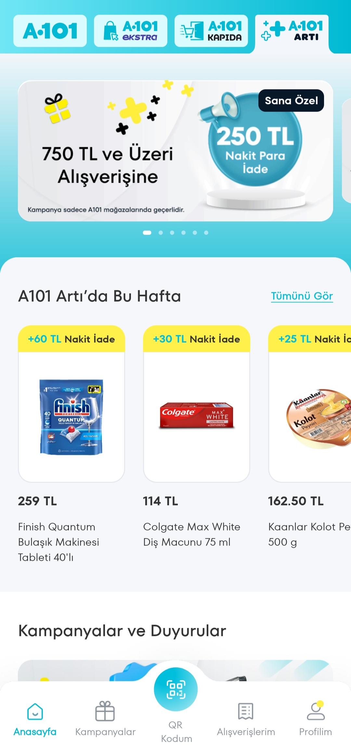The width and height of the screenshot is (351, 749).
Task: Tap the Tümünü Gör link
Action: click(302, 296)
